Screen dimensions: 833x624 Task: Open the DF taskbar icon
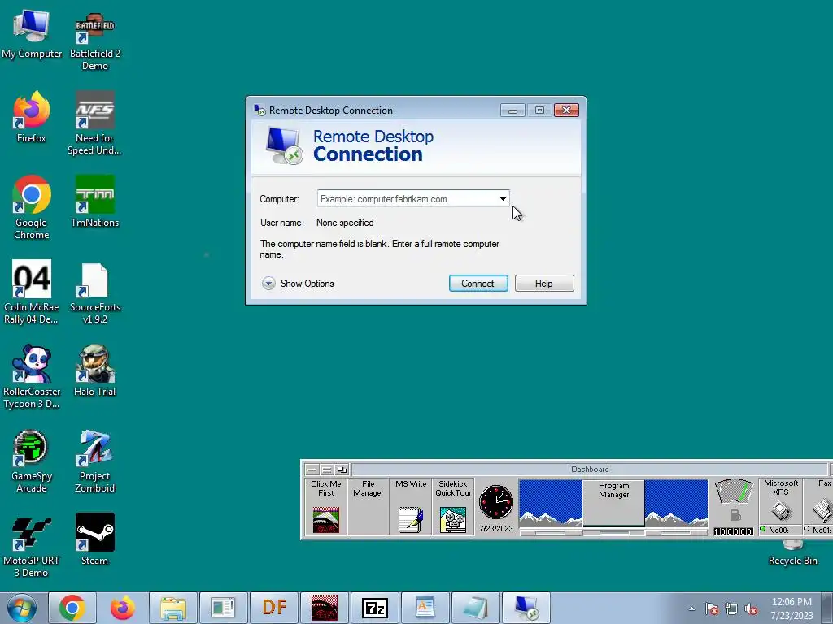[274, 608]
